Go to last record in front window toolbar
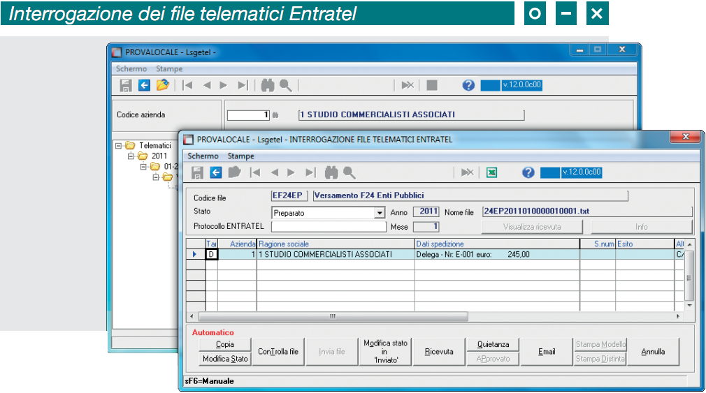This screenshot has width=706, height=393. pos(310,172)
